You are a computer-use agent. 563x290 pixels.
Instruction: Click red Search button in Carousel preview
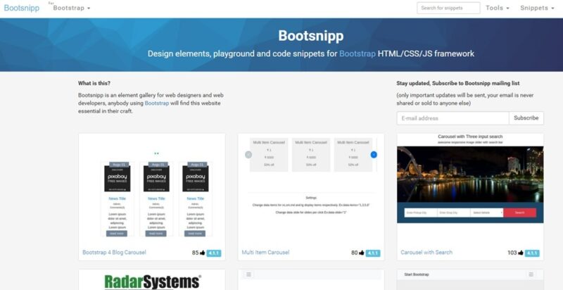tap(519, 212)
